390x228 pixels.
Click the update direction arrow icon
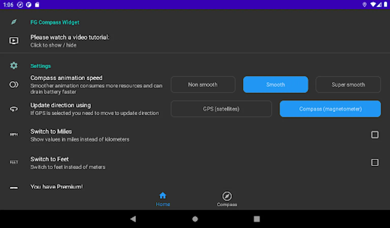[x=14, y=109]
